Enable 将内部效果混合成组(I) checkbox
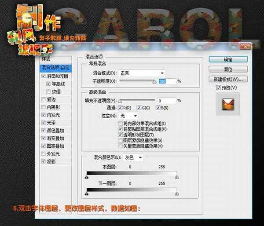The width and height of the screenshot is (264, 226). pyautogui.click(x=120, y=124)
